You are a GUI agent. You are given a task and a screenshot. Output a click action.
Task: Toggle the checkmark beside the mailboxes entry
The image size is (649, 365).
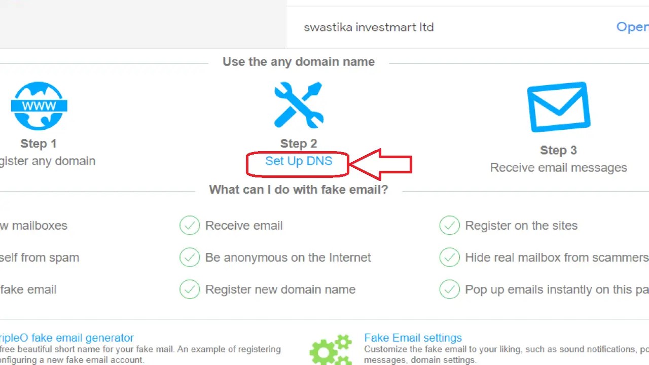click(x=2, y=226)
